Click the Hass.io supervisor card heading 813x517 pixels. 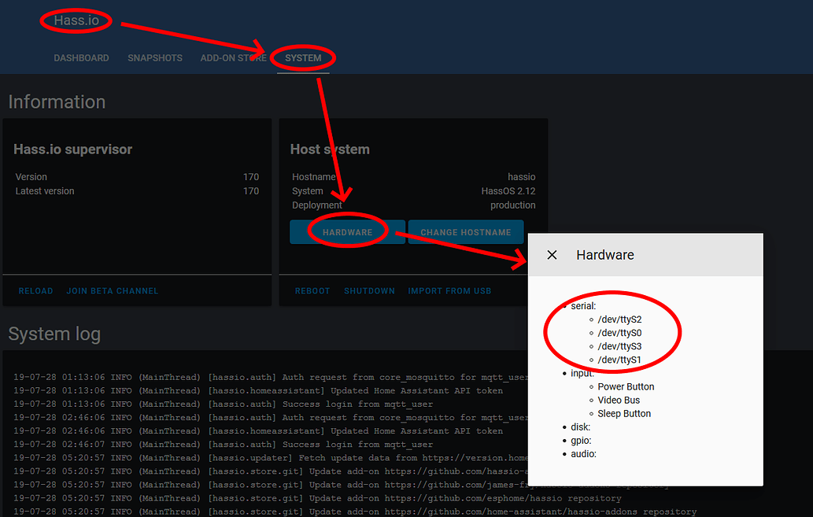click(x=72, y=150)
